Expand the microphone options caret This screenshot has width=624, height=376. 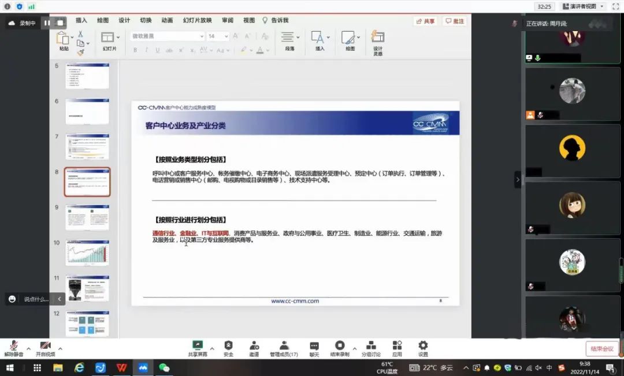tap(29, 349)
